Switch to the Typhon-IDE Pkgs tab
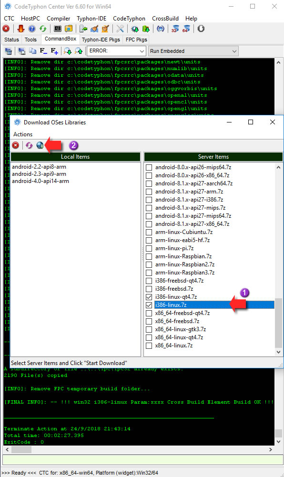Image resolution: width=284 pixels, height=477 pixels. coord(101,40)
